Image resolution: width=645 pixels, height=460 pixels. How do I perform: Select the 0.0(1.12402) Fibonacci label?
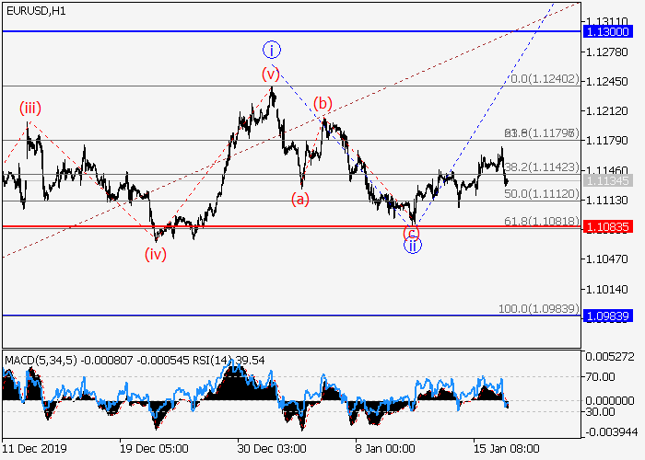pyautogui.click(x=545, y=80)
